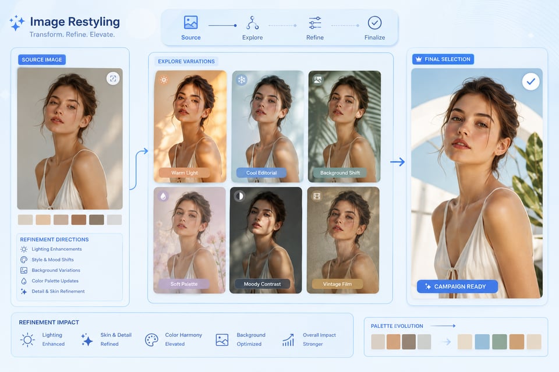Click the REFINEMENT DIRECTIONS heading

click(54, 239)
